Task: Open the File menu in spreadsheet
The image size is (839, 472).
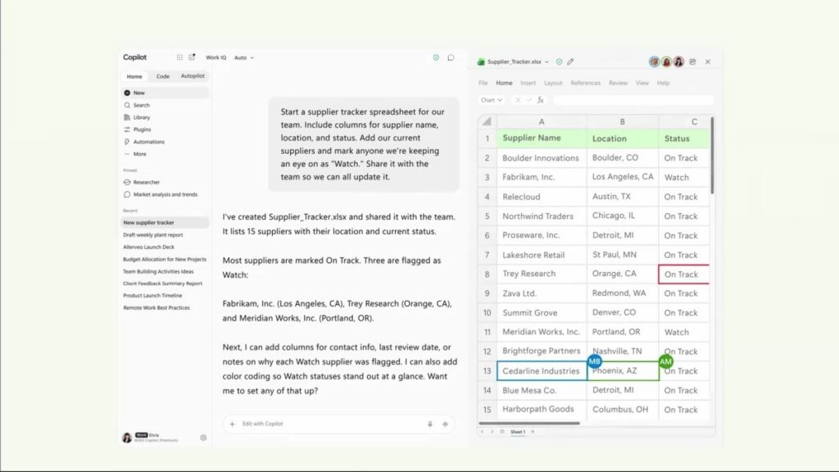Action: pos(483,83)
